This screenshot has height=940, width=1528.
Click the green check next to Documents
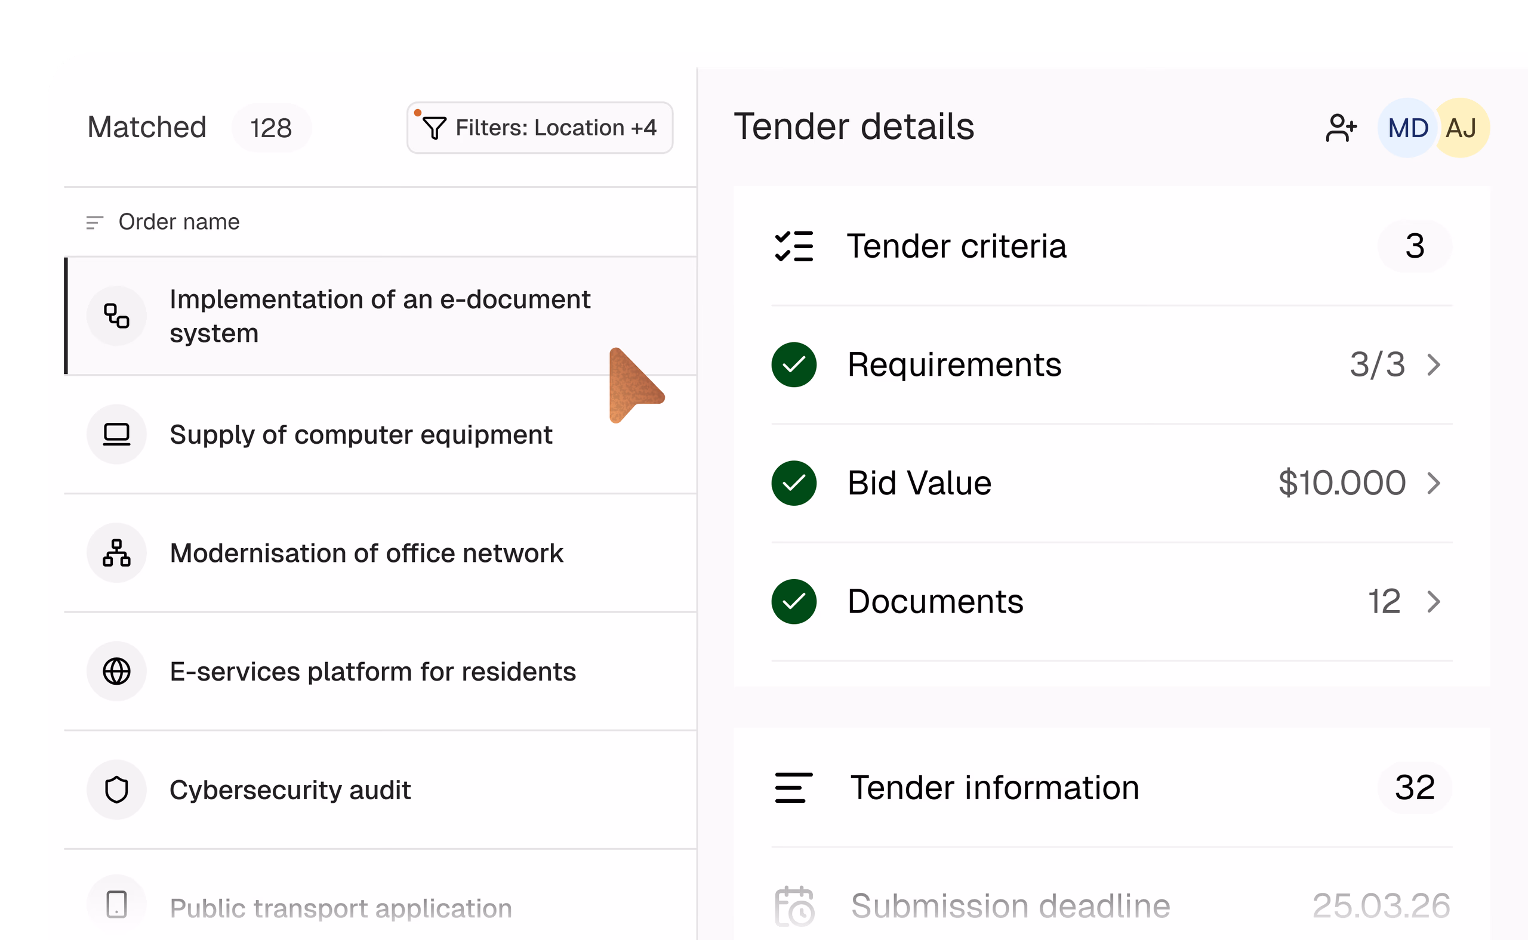pos(794,602)
